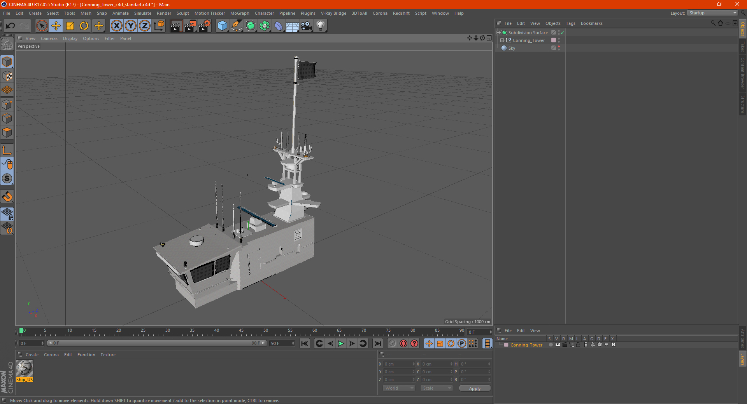Open the World coordinate dropdown

(x=399, y=388)
